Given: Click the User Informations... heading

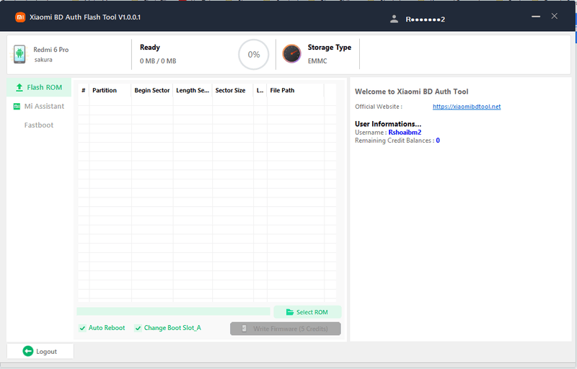Looking at the screenshot, I should coord(388,124).
